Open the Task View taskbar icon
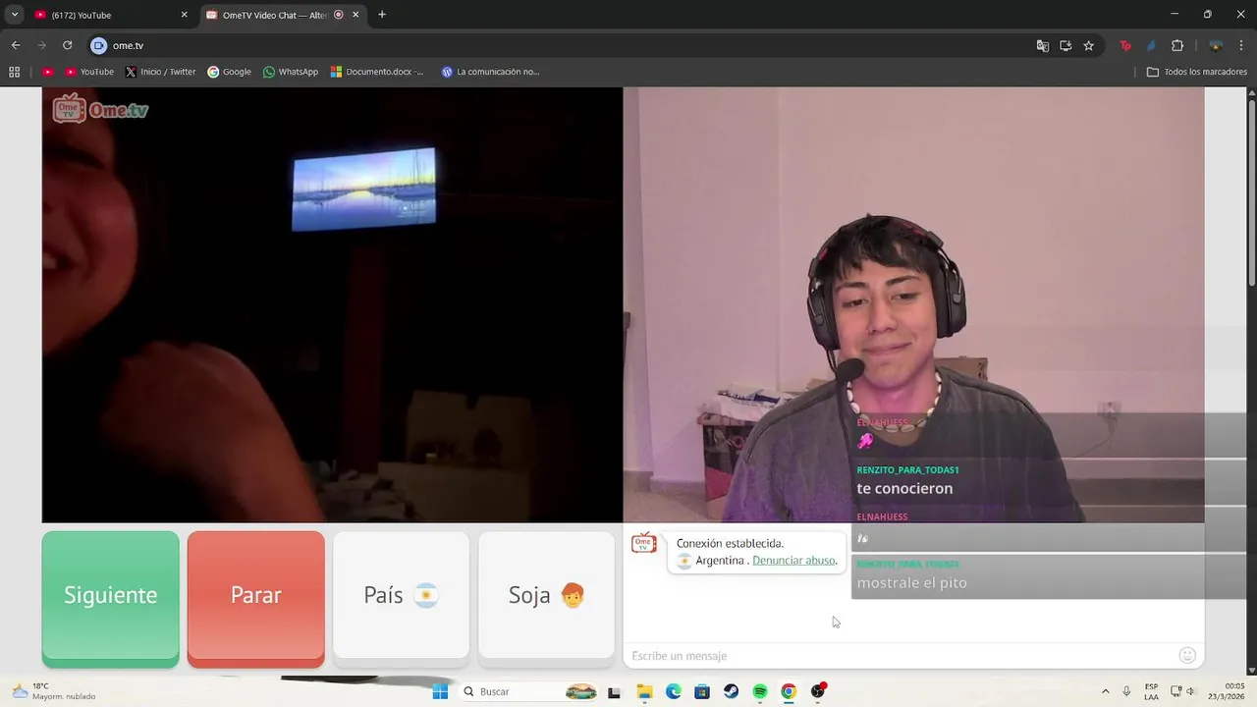This screenshot has width=1257, height=707. [x=615, y=691]
